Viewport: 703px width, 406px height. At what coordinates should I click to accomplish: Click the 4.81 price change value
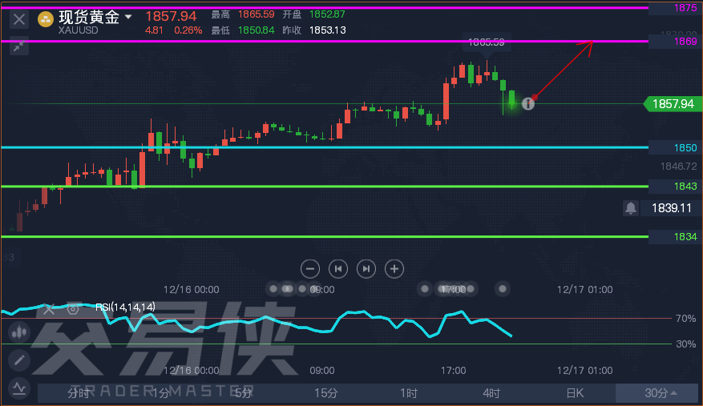pyautogui.click(x=154, y=30)
